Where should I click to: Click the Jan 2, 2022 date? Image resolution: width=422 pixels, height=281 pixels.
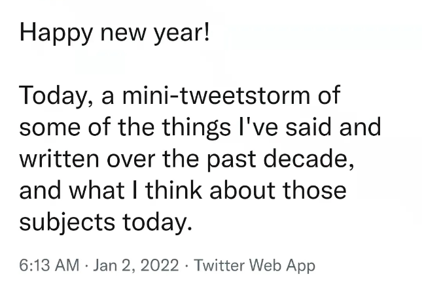136,265
